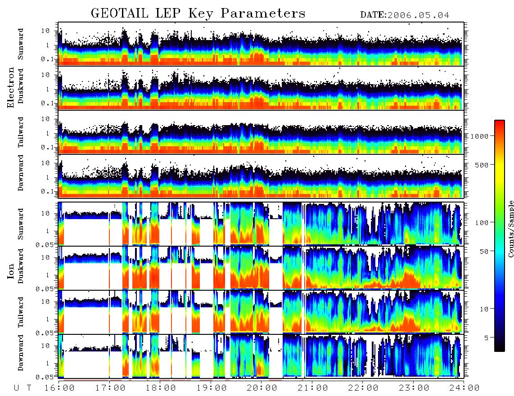Select the 'Electron' group axis label

point(10,88)
